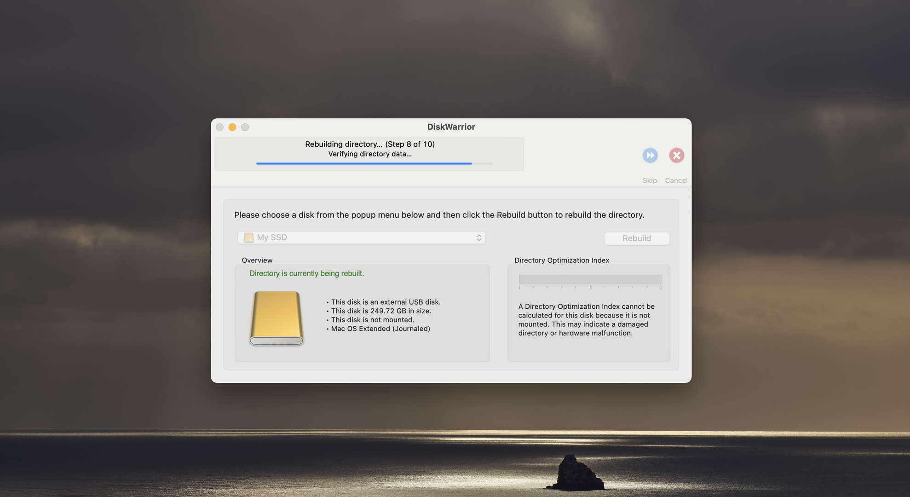
Task: Click 'Directory is currently being rebuilt.' message
Action: tap(306, 273)
